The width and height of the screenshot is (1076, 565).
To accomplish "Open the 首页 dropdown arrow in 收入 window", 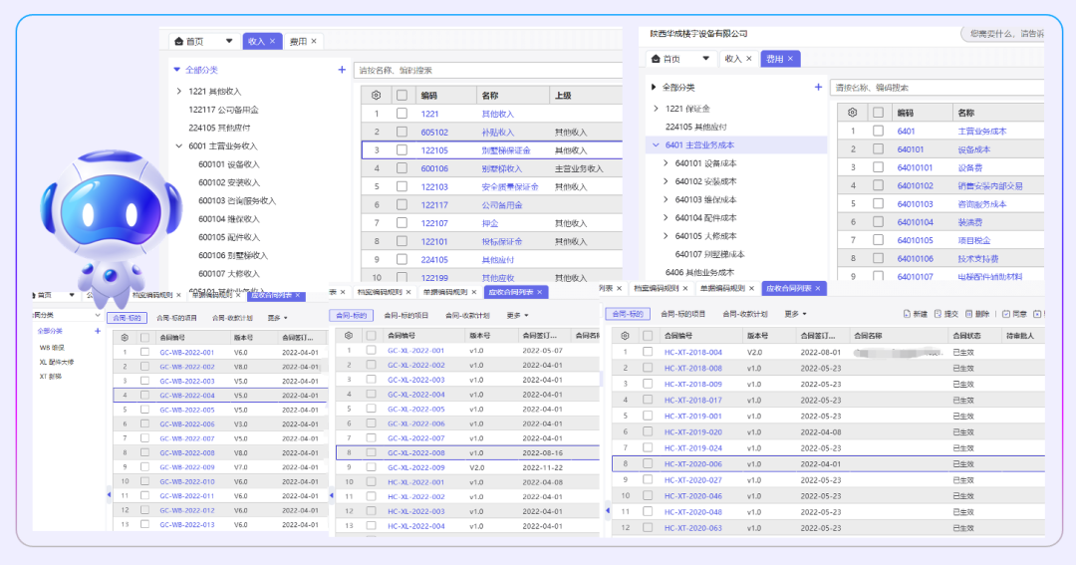I will point(228,41).
